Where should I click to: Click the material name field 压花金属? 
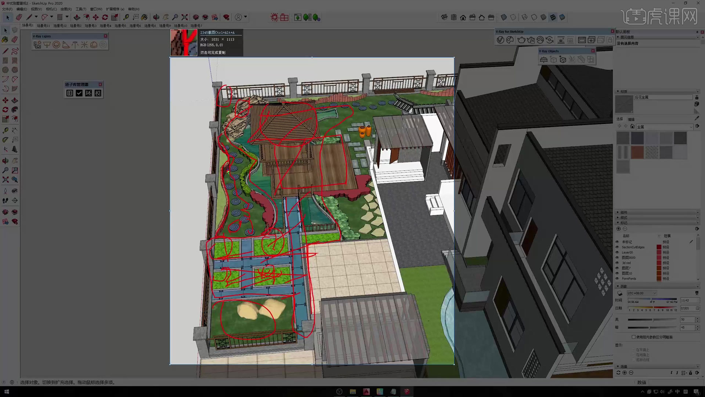tap(663, 97)
